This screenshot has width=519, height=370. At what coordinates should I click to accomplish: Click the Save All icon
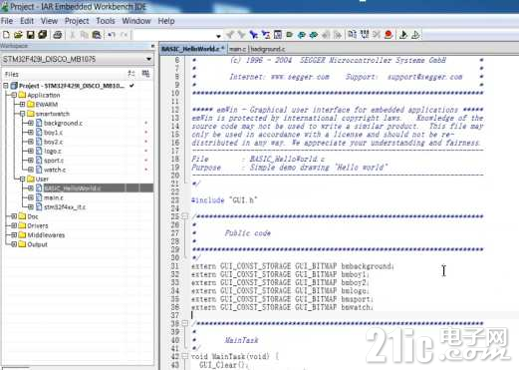tap(43, 35)
